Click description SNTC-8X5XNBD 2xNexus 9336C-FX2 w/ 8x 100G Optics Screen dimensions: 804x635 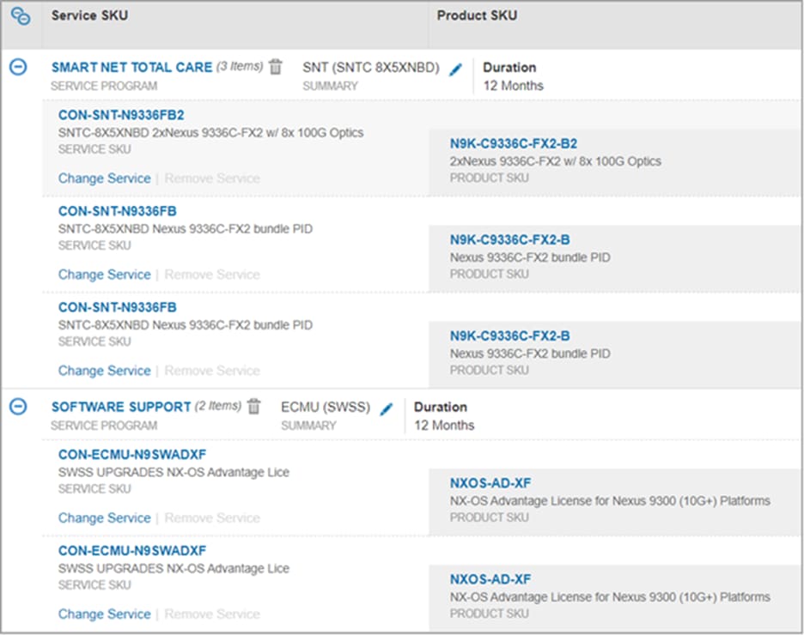pyautogui.click(x=210, y=133)
